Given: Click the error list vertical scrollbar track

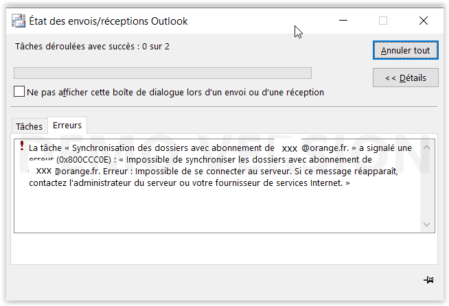Looking at the screenshot, I should [x=428, y=185].
